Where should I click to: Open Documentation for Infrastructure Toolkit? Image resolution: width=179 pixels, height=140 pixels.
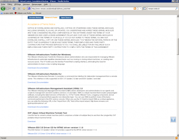43,68
